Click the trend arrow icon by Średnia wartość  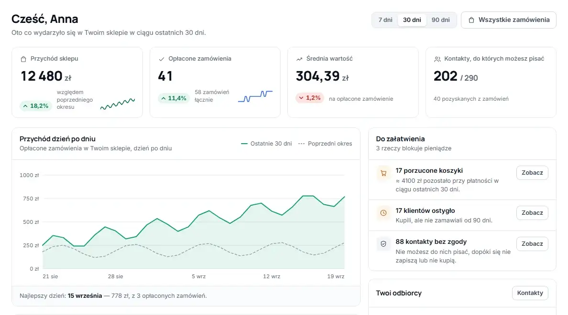(x=299, y=59)
